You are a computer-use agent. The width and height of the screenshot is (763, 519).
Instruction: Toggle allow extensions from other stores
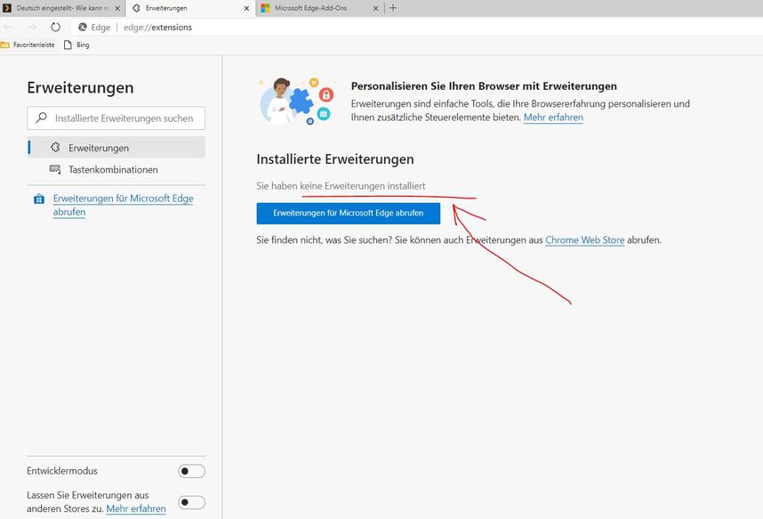pyautogui.click(x=191, y=502)
